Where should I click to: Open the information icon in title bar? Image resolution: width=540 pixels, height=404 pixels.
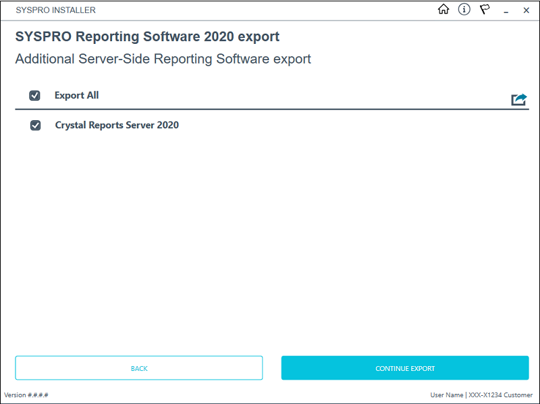coord(464,10)
